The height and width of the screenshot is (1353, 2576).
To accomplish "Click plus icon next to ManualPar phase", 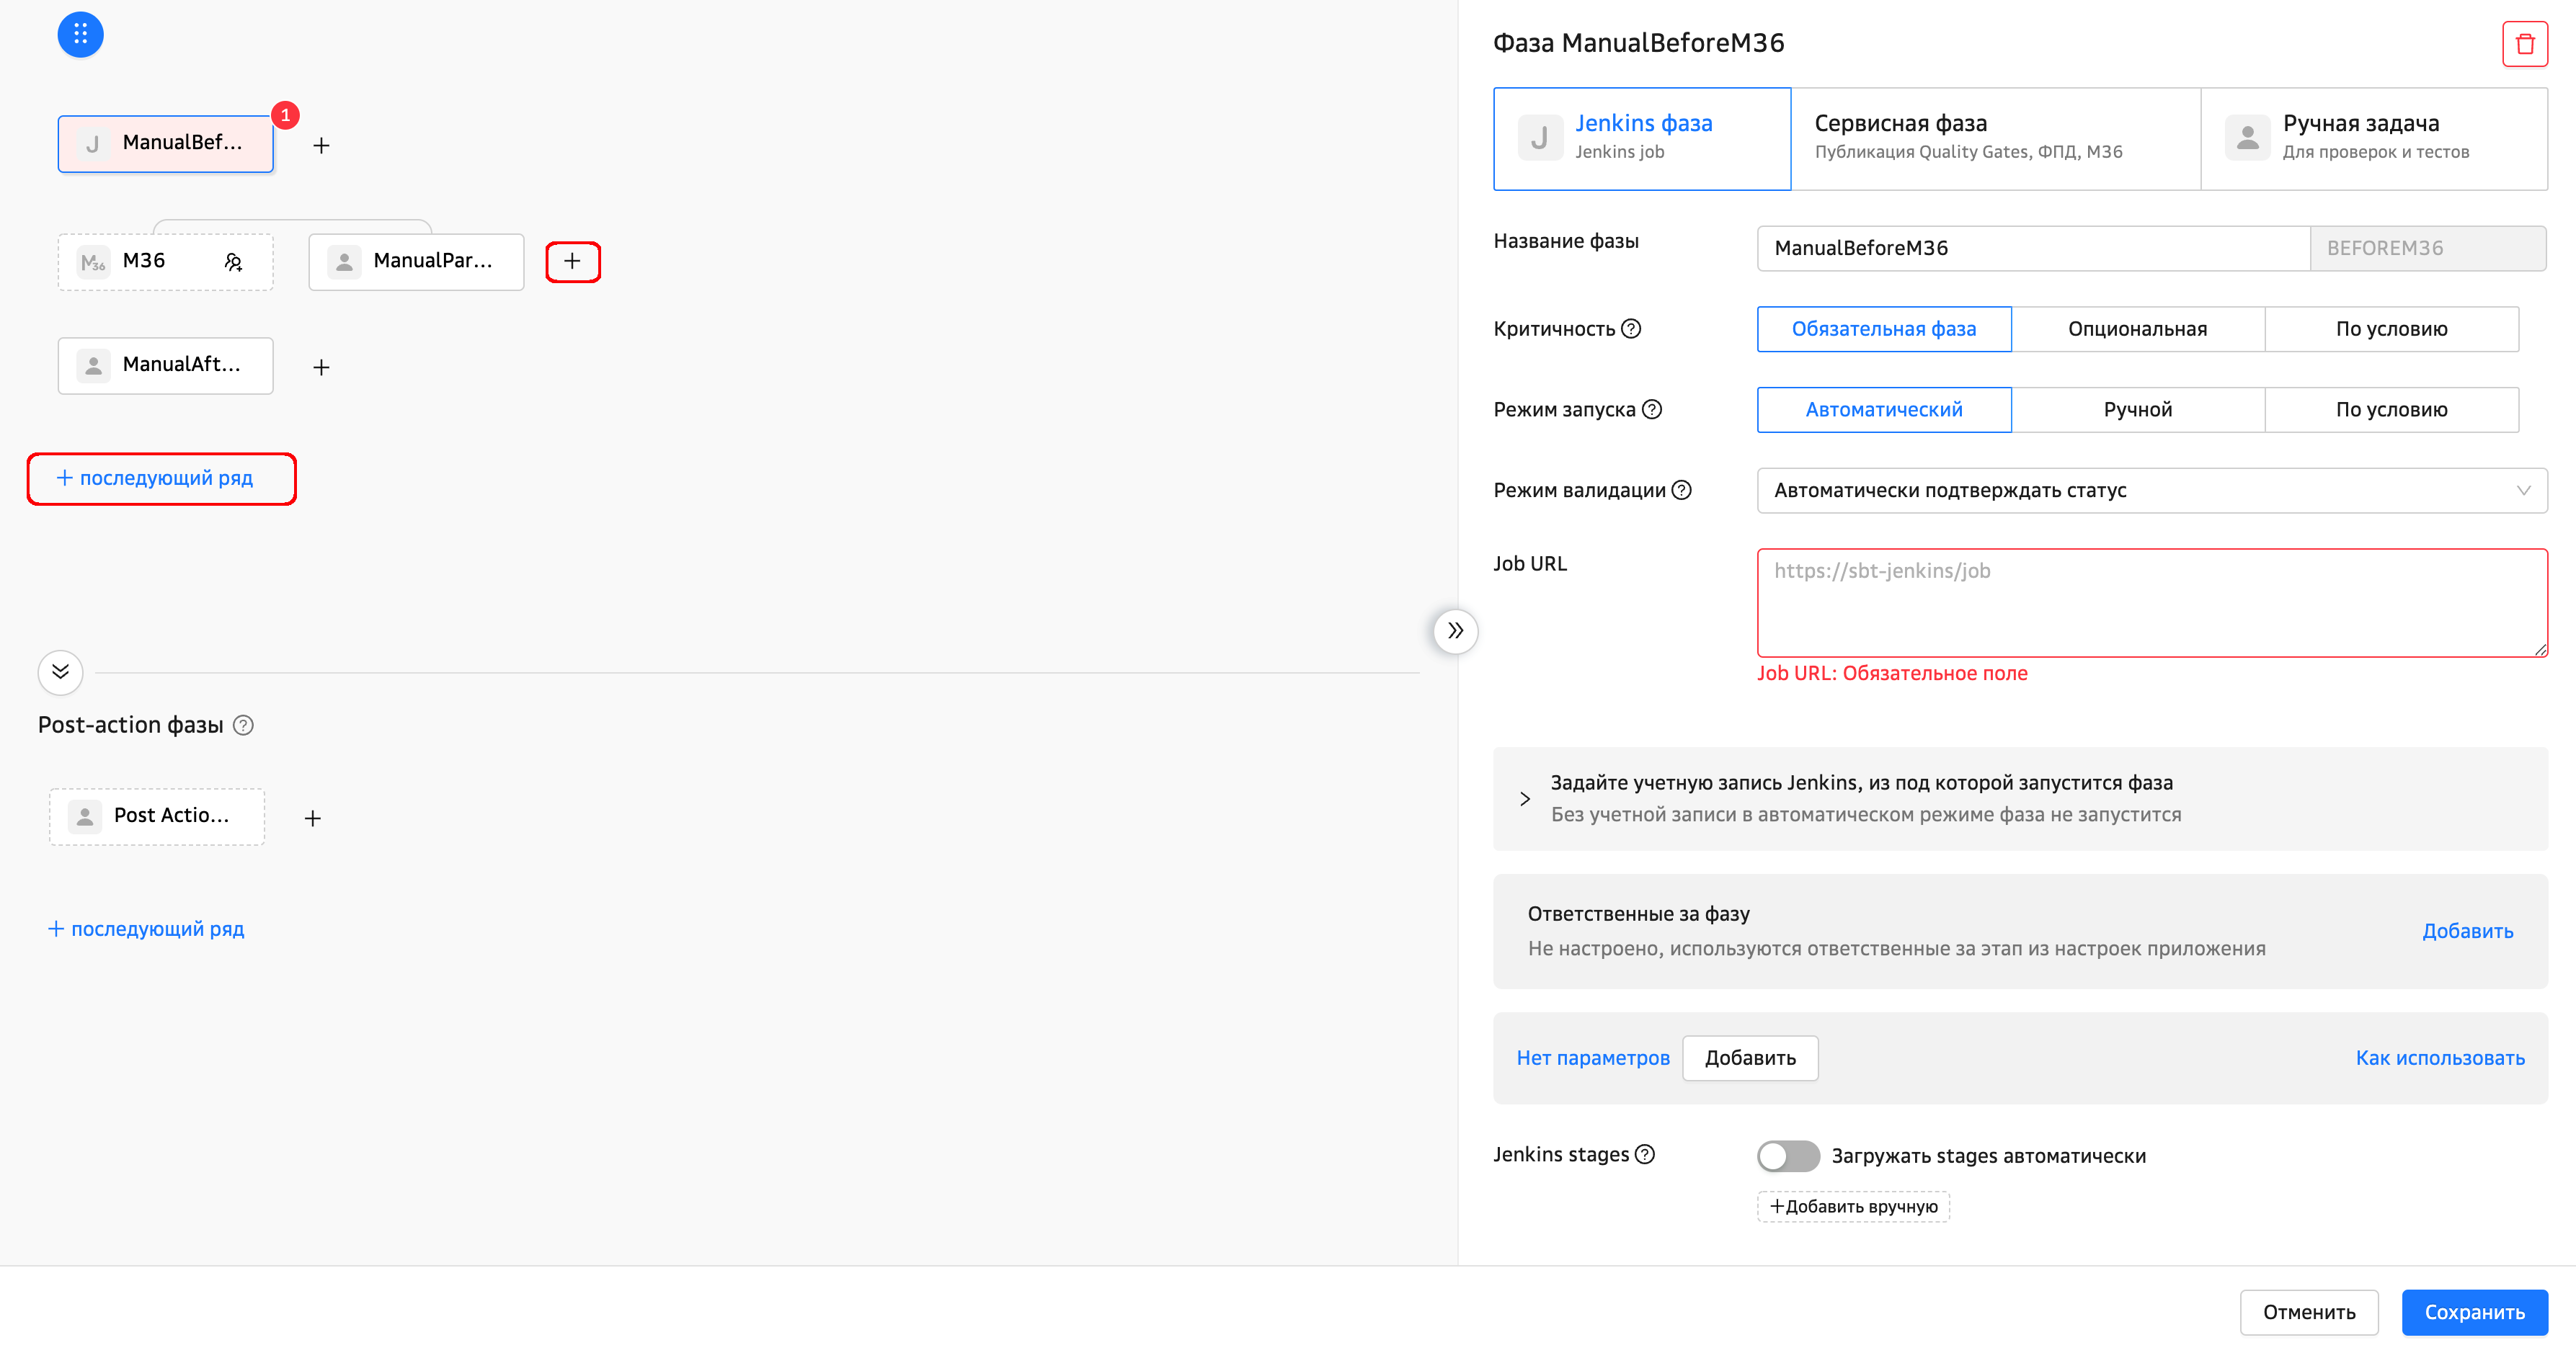I will pos(572,262).
